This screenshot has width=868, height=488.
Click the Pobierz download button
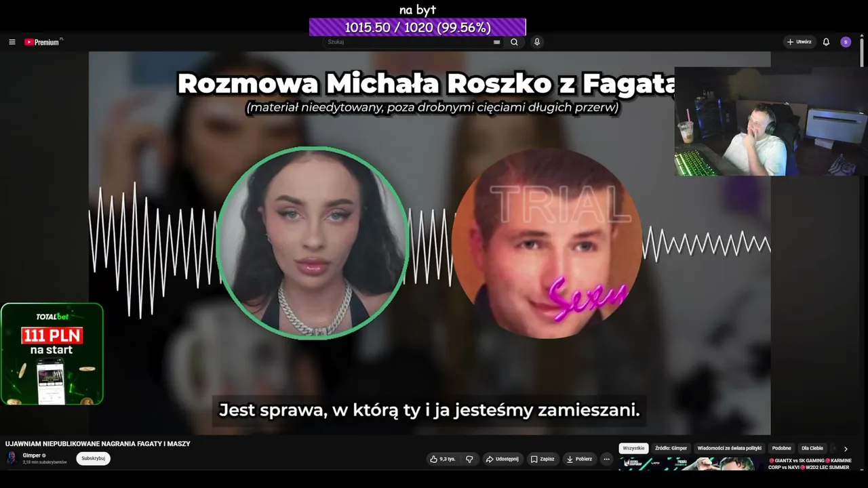(x=579, y=459)
